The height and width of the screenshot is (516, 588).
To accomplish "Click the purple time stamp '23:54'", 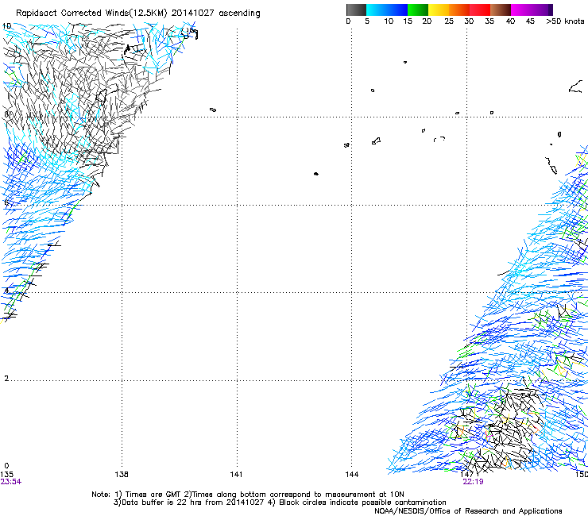I will point(11,482).
